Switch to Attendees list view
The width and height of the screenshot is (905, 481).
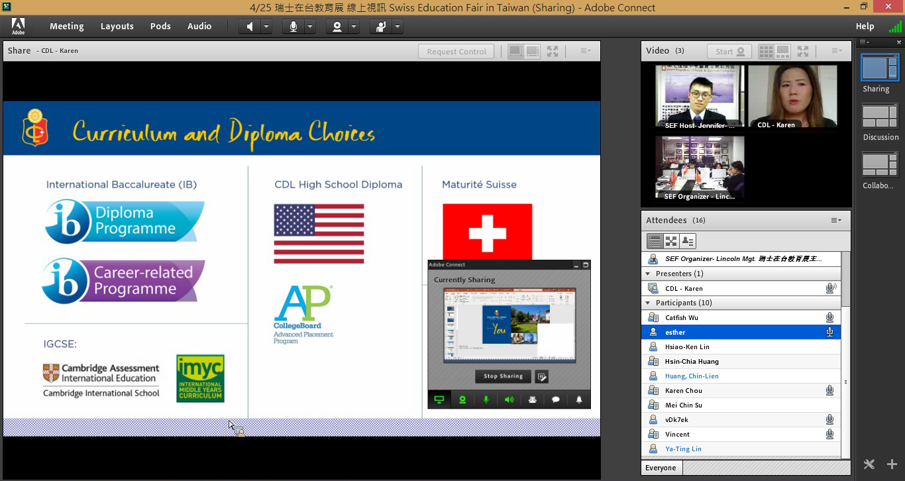pos(655,241)
